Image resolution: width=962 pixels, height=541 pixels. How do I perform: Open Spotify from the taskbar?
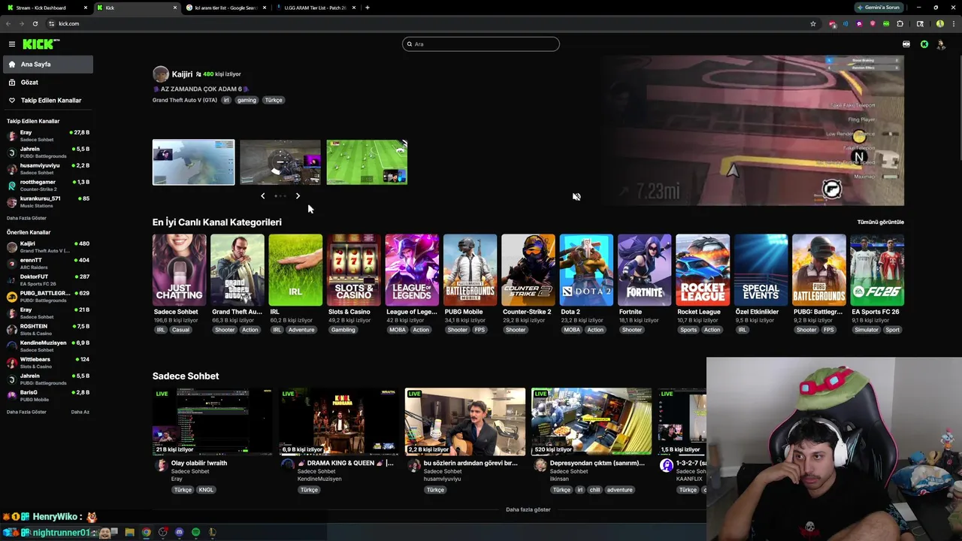click(x=195, y=532)
